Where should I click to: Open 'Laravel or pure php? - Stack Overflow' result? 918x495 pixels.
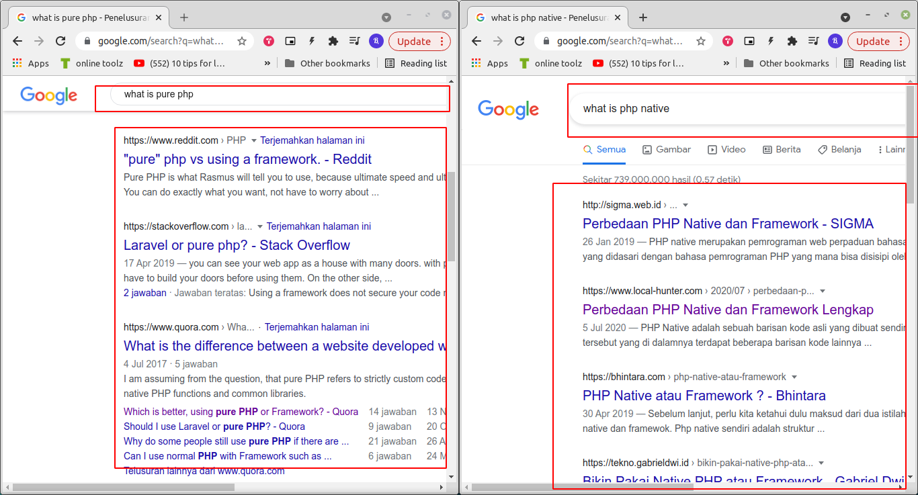237,245
